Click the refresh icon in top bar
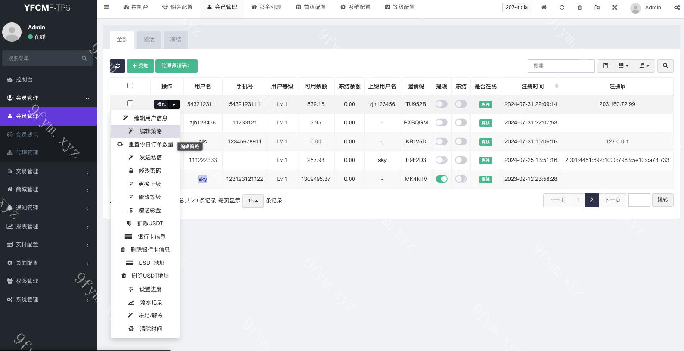684x351 pixels. [562, 7]
